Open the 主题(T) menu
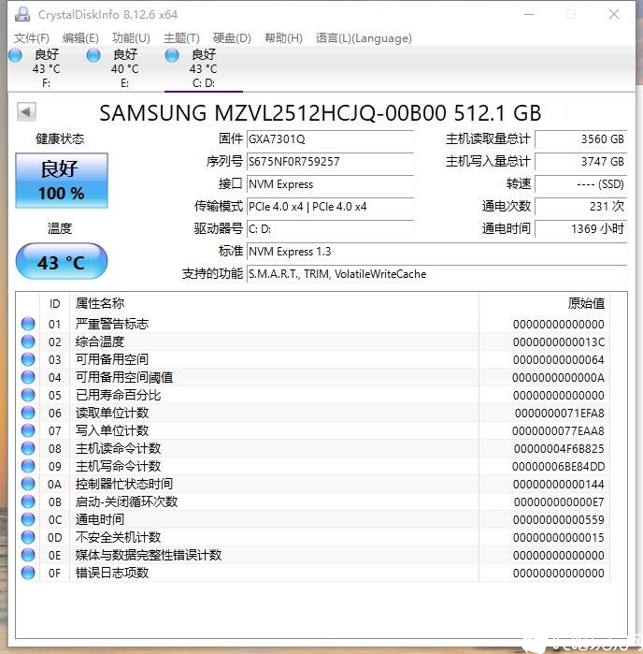 181,38
